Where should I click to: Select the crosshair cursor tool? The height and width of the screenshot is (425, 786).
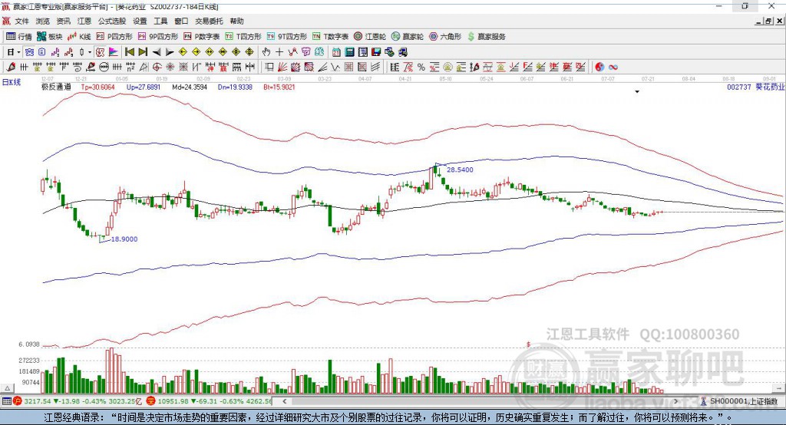click(279, 52)
